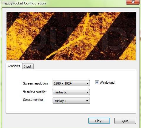The width and height of the screenshot is (141, 128).
Task: Expand the Graphics quality dropdown arrow
Action: (x=87, y=92)
